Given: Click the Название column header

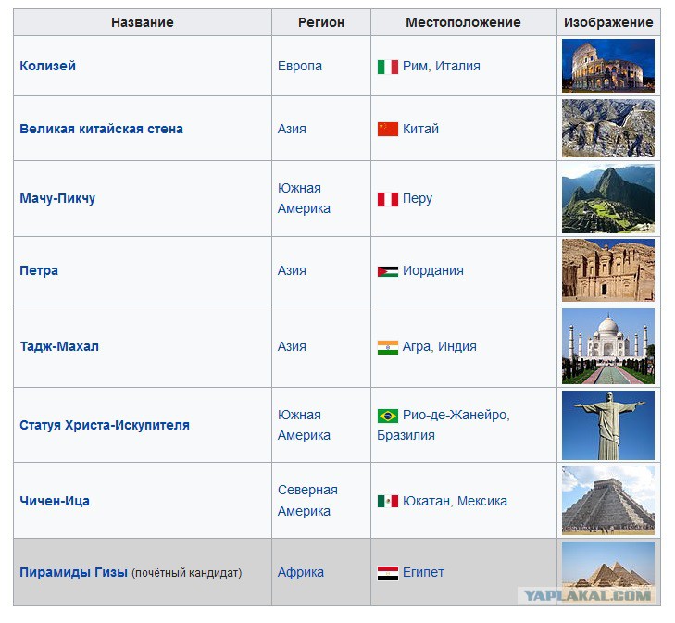Looking at the screenshot, I should (142, 22).
